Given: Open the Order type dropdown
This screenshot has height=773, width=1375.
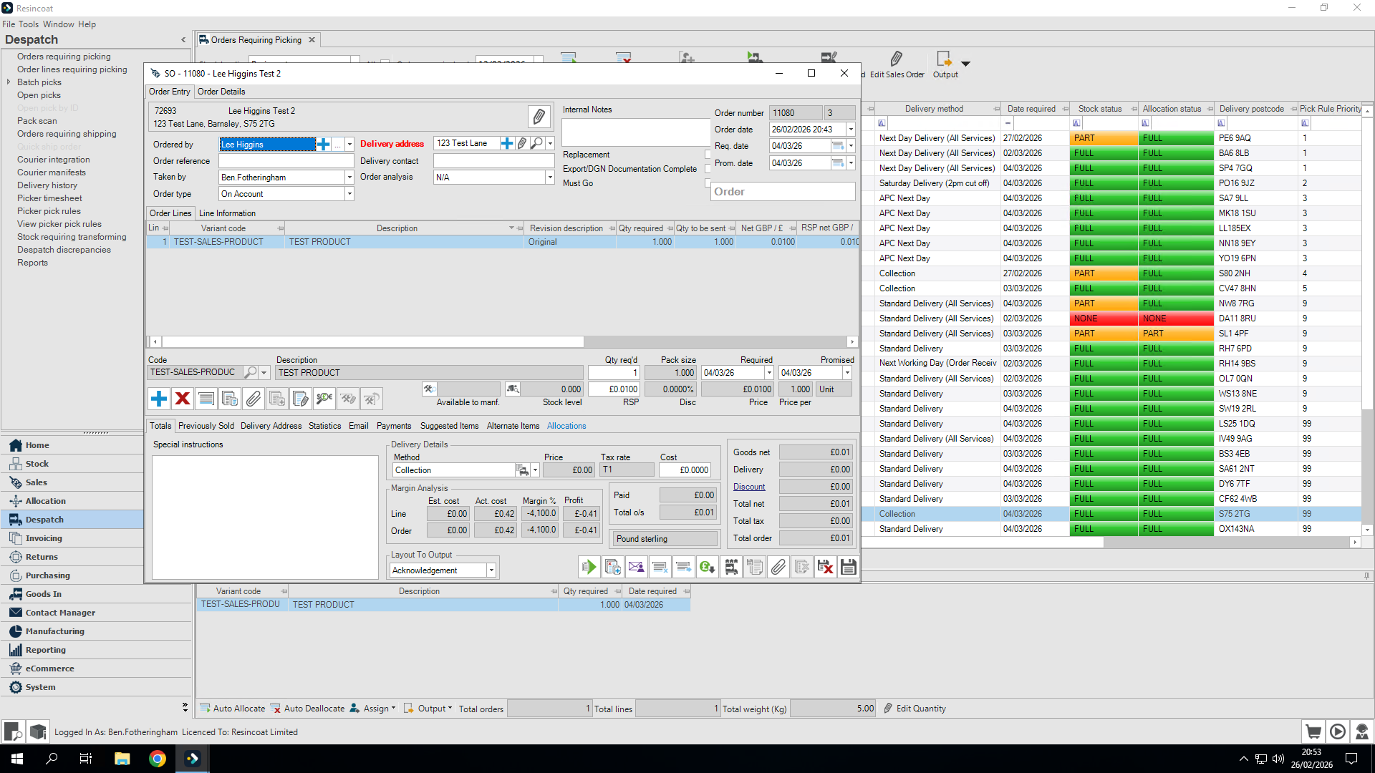Looking at the screenshot, I should [x=349, y=194].
